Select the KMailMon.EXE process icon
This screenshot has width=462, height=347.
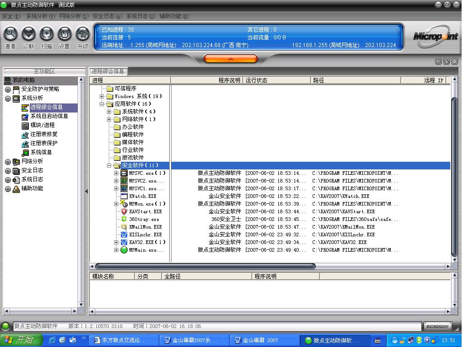coord(124,227)
